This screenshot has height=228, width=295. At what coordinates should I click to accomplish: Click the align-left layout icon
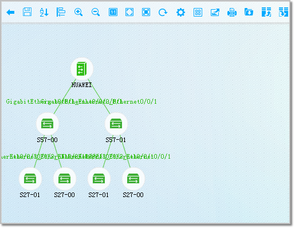[61, 12]
